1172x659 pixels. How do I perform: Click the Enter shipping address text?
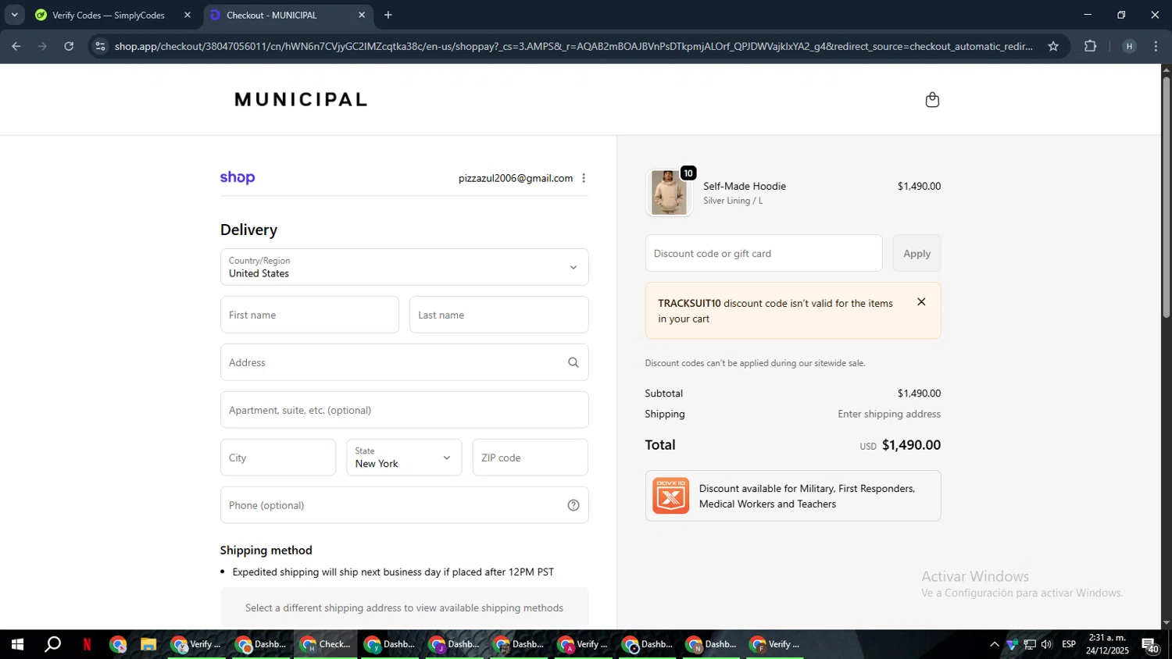pyautogui.click(x=889, y=414)
